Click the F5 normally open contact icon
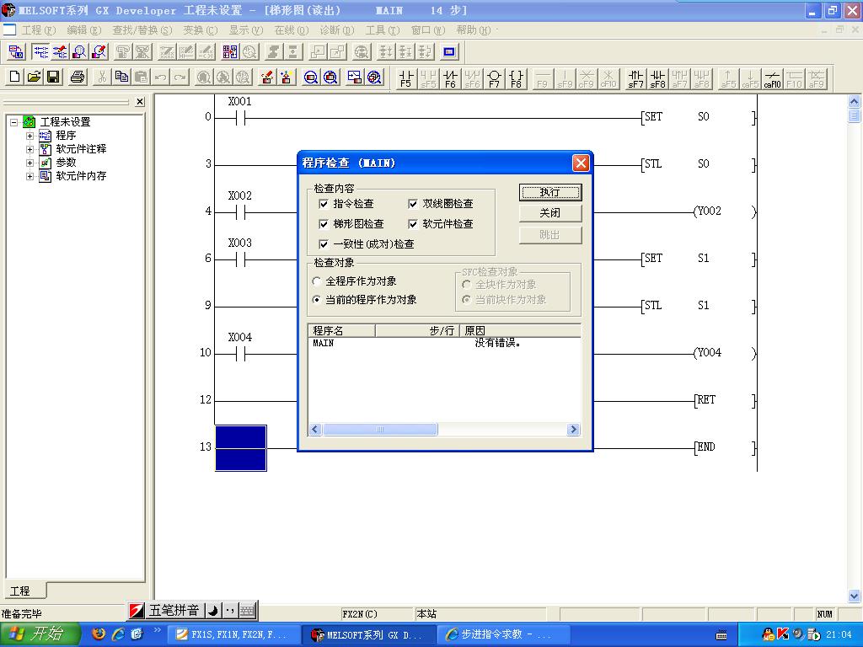863x647 pixels. click(x=406, y=78)
